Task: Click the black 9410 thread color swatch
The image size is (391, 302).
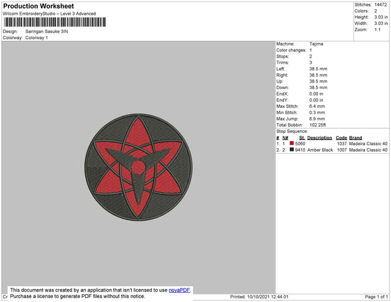Action: [292, 150]
